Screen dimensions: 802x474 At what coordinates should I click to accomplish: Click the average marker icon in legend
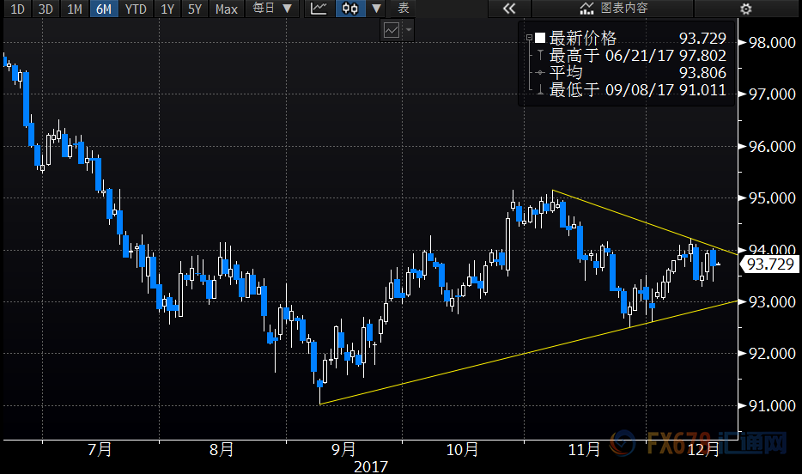tap(540, 73)
